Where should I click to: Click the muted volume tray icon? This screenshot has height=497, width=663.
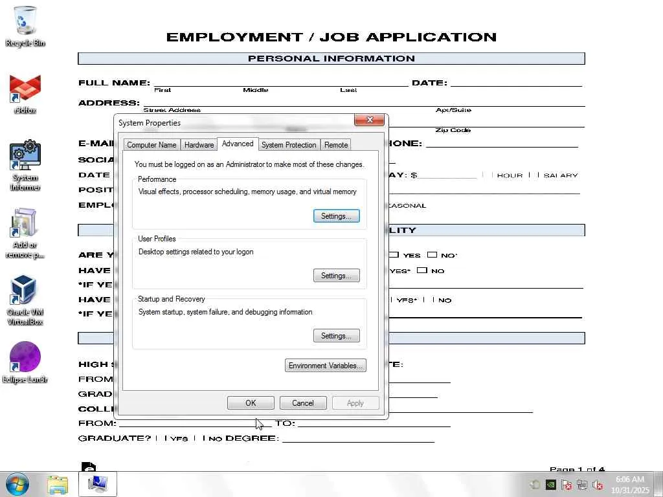[598, 485]
